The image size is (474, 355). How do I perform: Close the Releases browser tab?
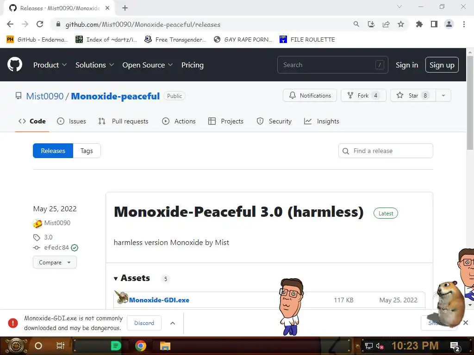click(x=107, y=8)
